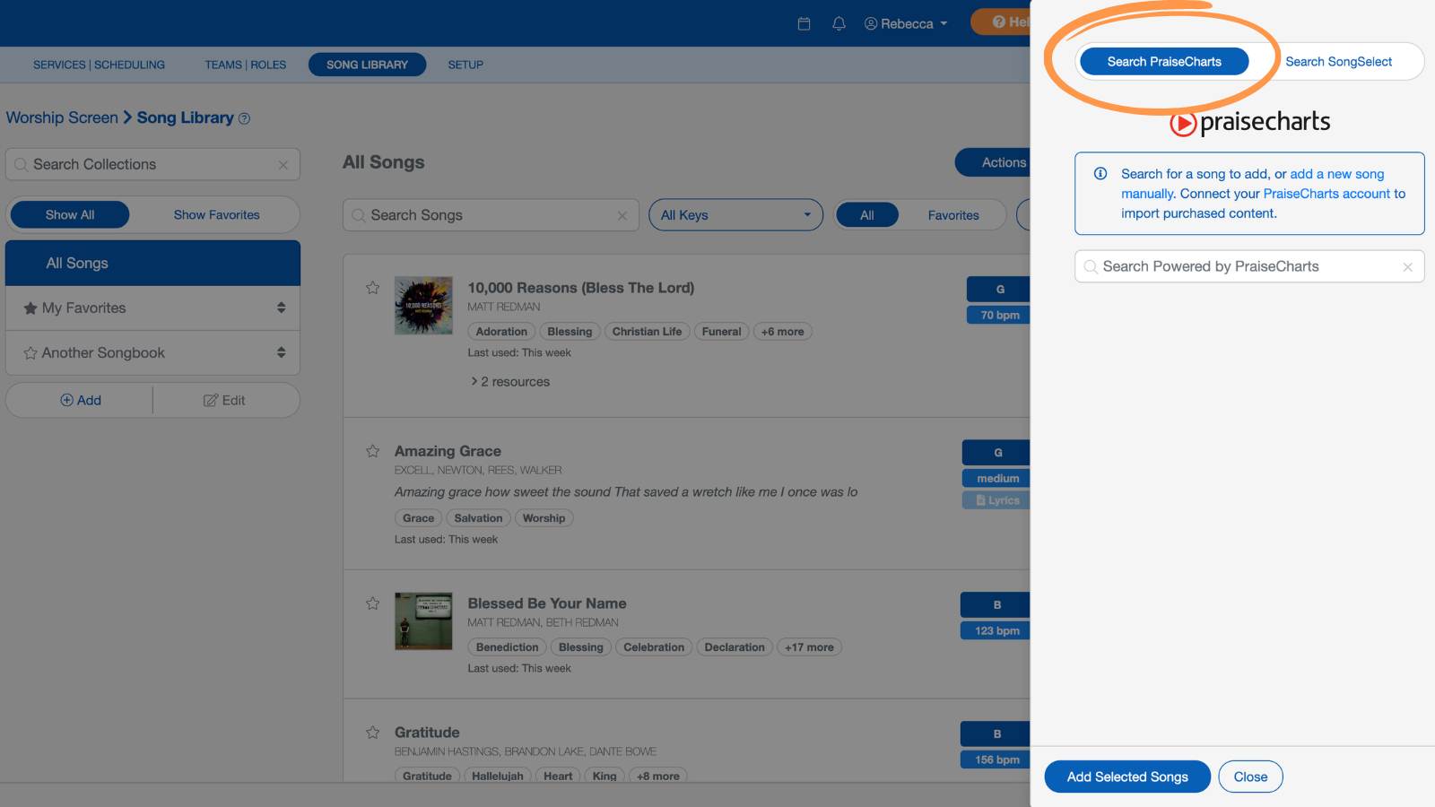This screenshot has width=1435, height=807.
Task: Click 123 bpm badge
Action: (996, 630)
